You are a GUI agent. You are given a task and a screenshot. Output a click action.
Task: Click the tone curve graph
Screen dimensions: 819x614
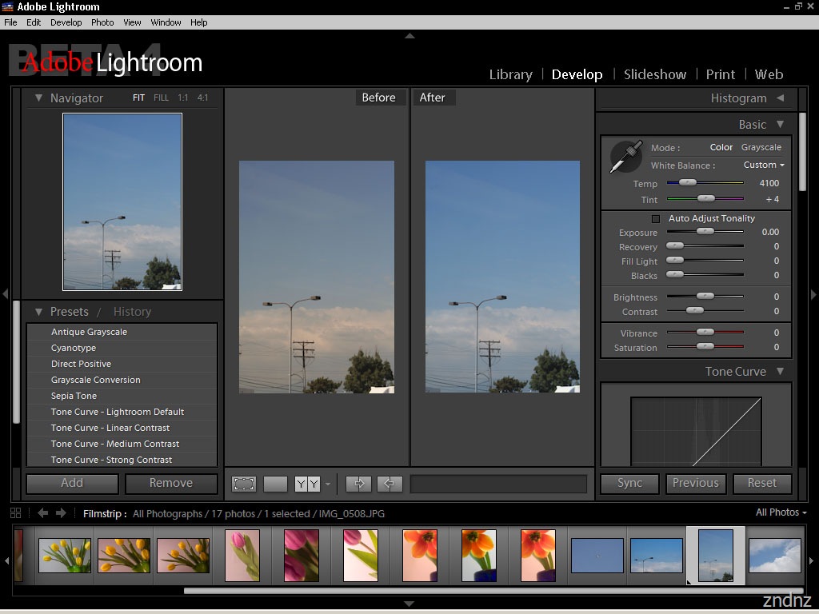point(697,431)
